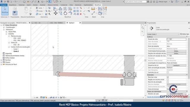The height and width of the screenshot is (107, 190).
Task: Open the Arquivo file menu
Action: [x=4, y=5]
